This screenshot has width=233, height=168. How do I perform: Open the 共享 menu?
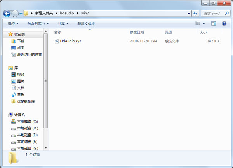(63, 23)
